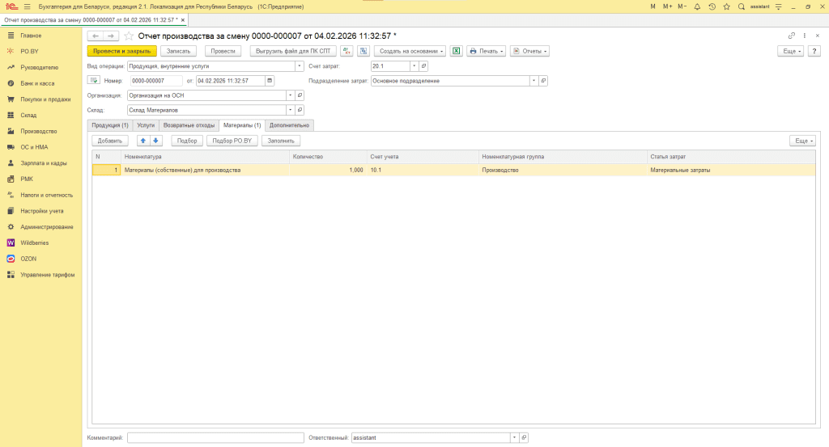Open the Склад sidebar section
Viewport: 829px width, 447px height.
[28, 115]
